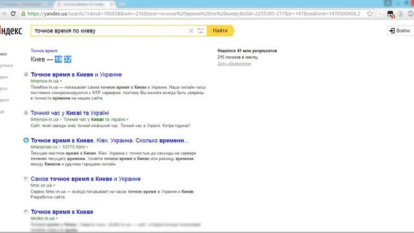Expand dropdown arrow after 10775.html
Screen dimensions: 414x233
click(87, 147)
